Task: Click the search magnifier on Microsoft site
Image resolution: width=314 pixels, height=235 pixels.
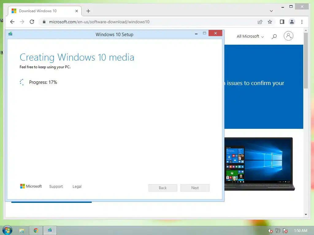Action: 274,36
